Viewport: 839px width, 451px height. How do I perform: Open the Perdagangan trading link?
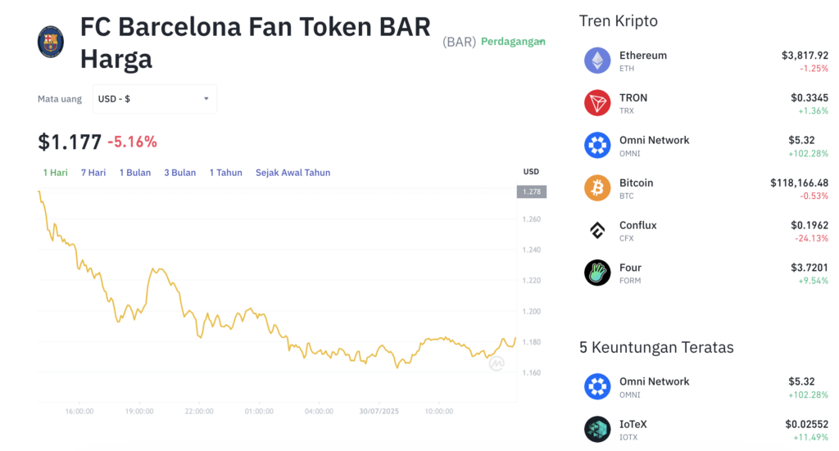[x=513, y=42]
